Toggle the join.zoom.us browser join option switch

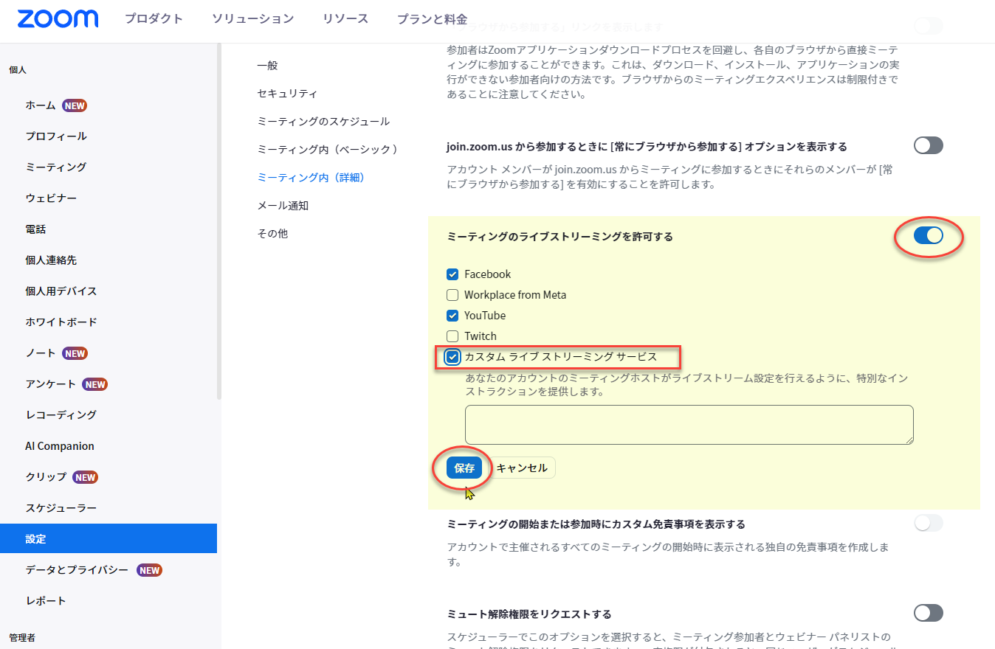coord(929,145)
